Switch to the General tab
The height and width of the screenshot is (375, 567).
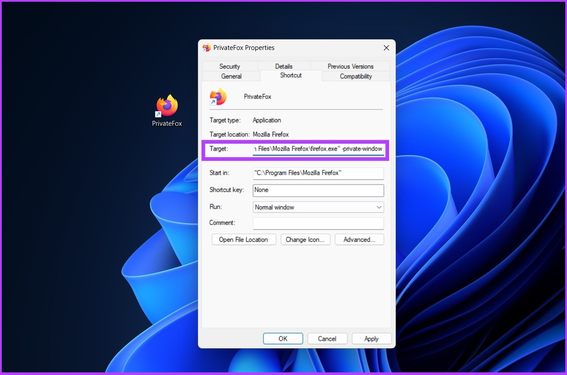[231, 76]
